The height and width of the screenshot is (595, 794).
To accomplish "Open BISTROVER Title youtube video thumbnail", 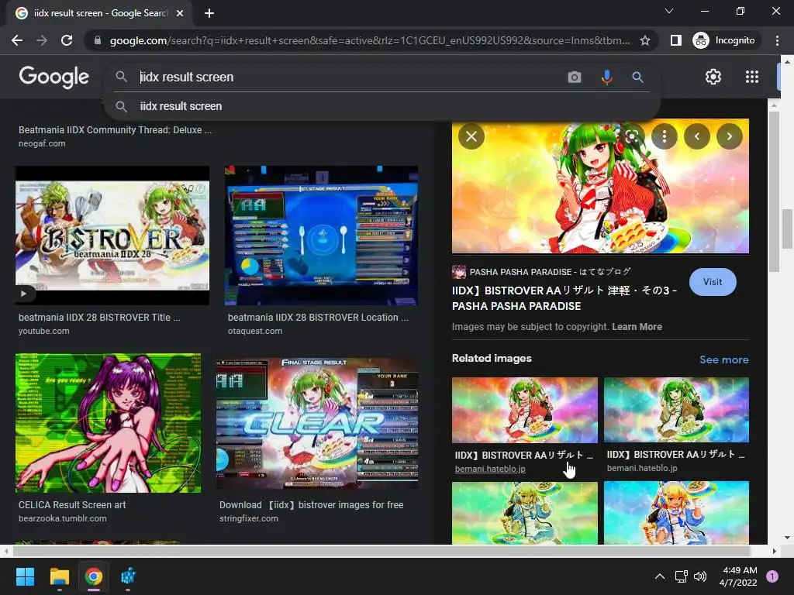I will [112, 236].
